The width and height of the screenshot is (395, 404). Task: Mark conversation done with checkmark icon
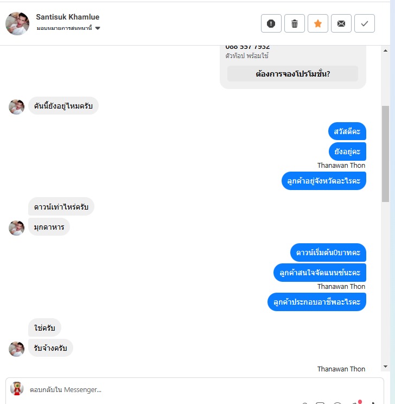[x=365, y=23]
